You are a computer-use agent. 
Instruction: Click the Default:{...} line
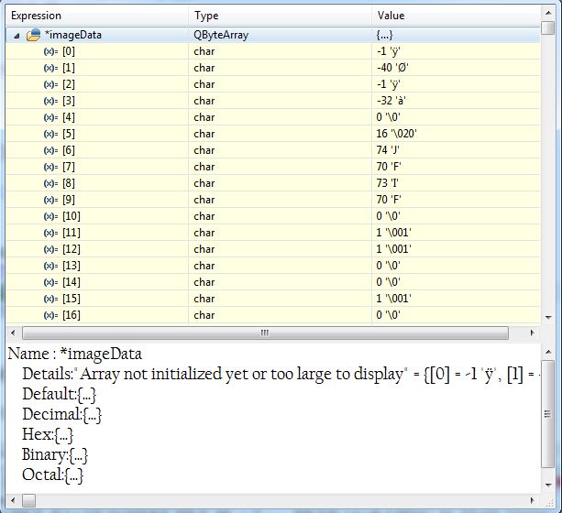(x=60, y=395)
